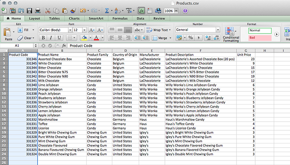Center text horizontally in the cell

pos(120,38)
